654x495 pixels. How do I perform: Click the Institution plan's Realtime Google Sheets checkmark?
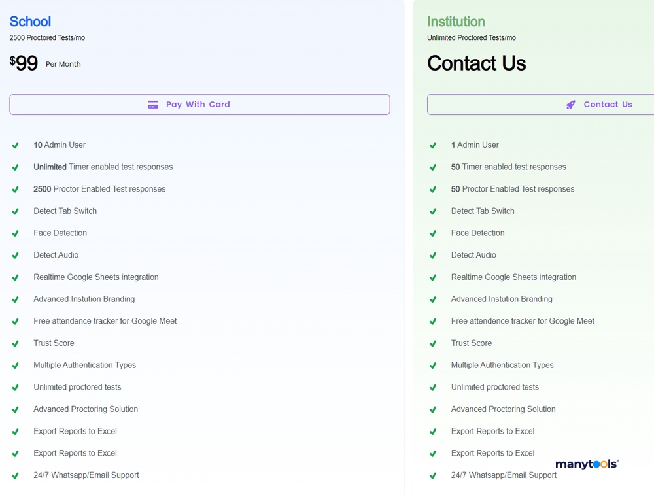point(433,277)
